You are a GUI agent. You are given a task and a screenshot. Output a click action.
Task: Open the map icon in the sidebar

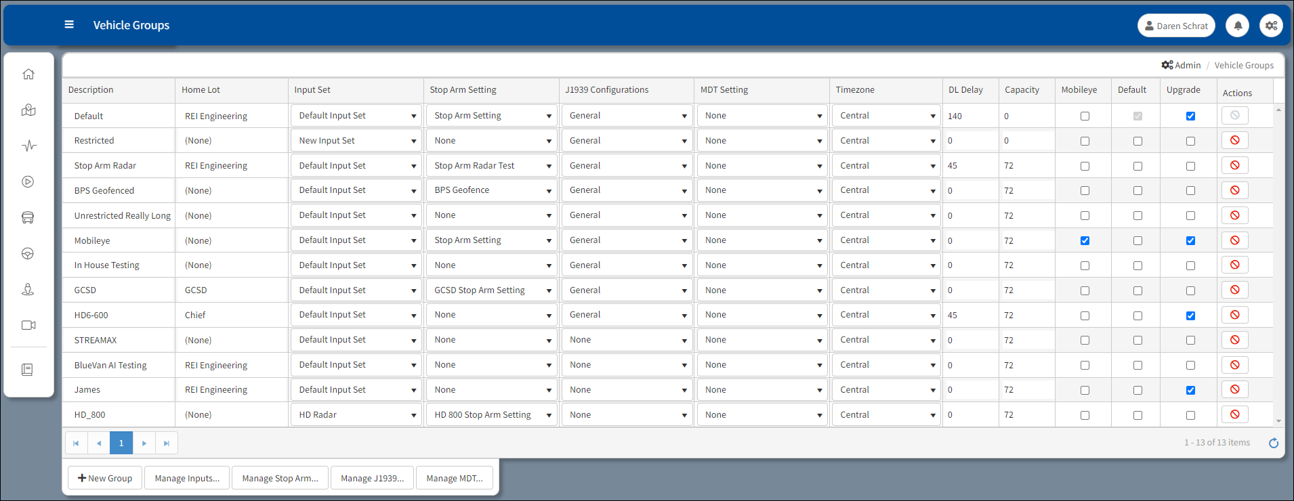tap(28, 110)
